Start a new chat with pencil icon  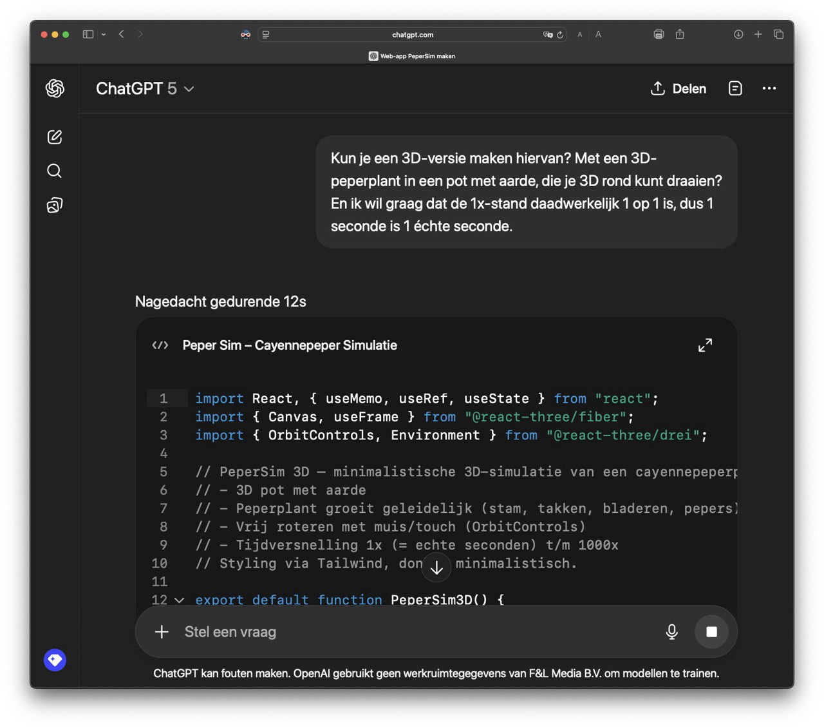[x=55, y=137]
